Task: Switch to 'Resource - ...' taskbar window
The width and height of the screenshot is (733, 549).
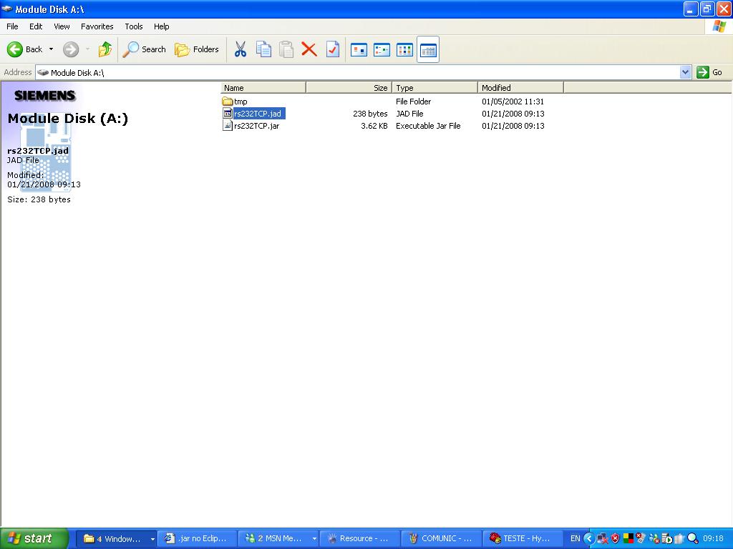Action: [359, 538]
